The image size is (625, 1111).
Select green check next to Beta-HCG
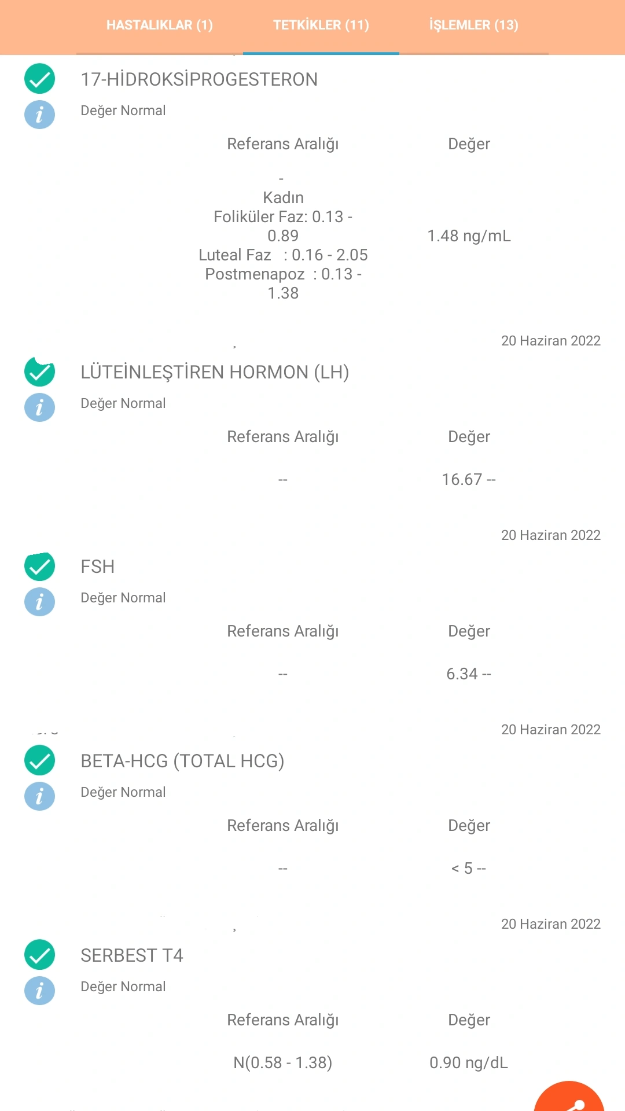[39, 760]
